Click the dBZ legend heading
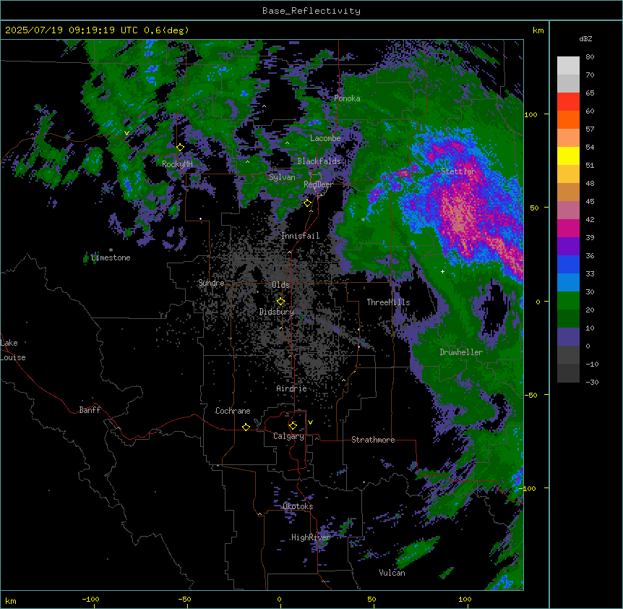This screenshot has height=609, width=623. pos(585,38)
